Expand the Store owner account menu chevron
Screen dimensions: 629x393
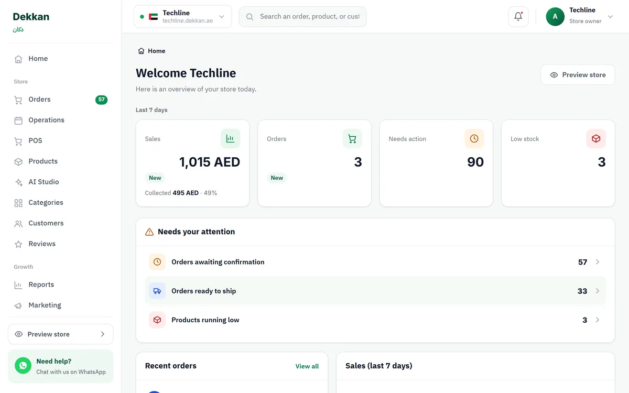610,17
